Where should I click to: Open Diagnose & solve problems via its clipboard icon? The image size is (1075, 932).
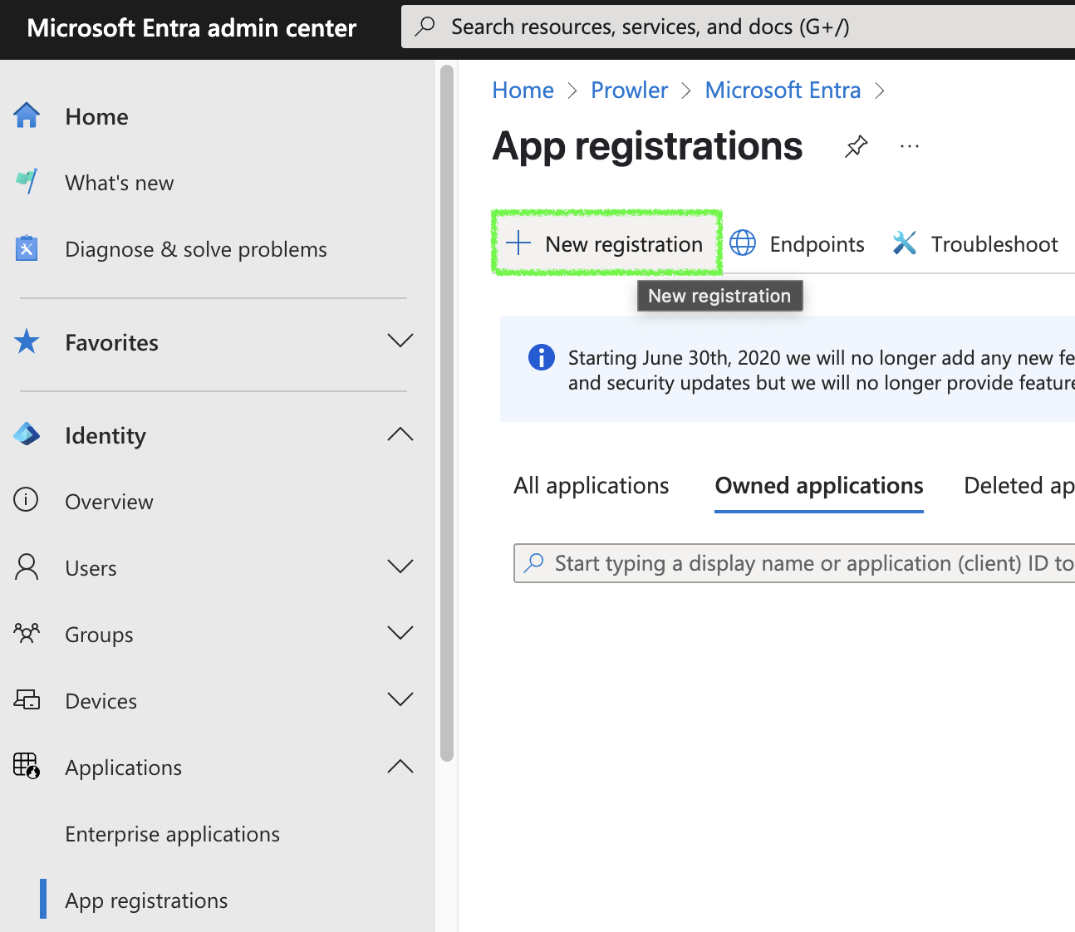(27, 248)
